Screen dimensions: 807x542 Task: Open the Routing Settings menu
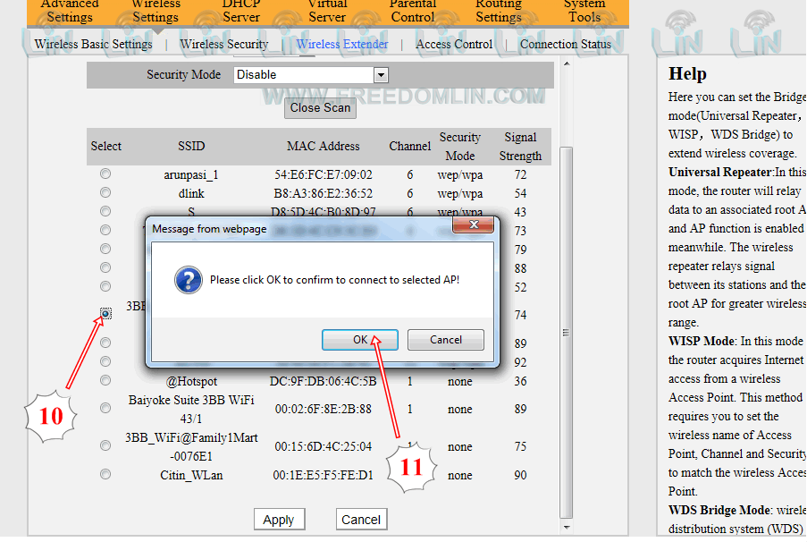(498, 11)
